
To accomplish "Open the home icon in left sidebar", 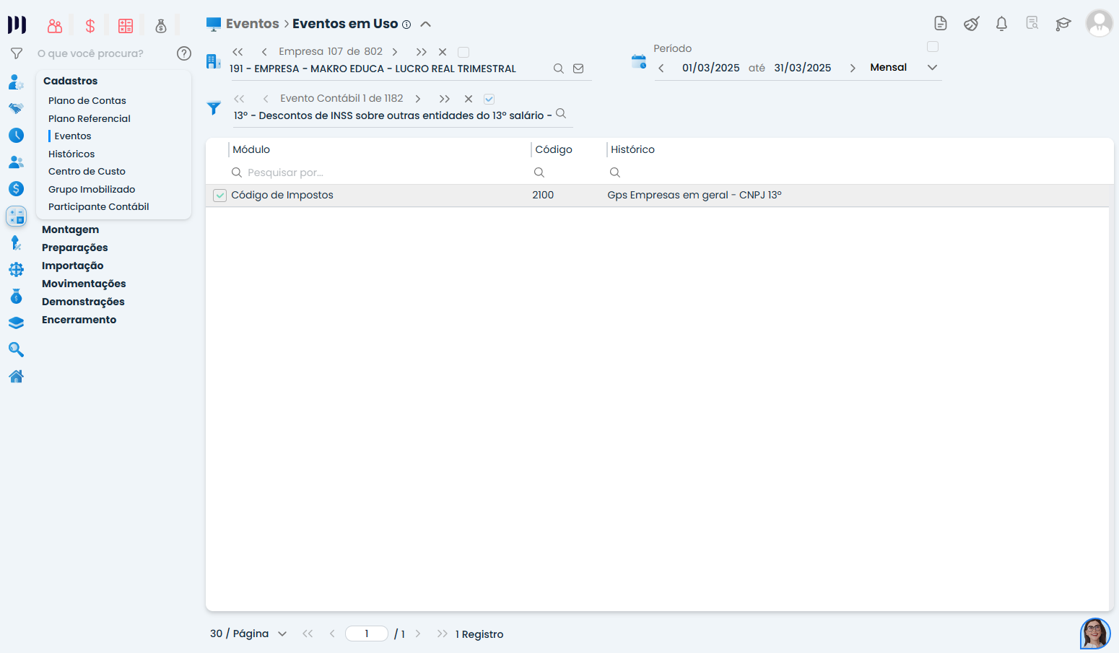I will (x=16, y=377).
